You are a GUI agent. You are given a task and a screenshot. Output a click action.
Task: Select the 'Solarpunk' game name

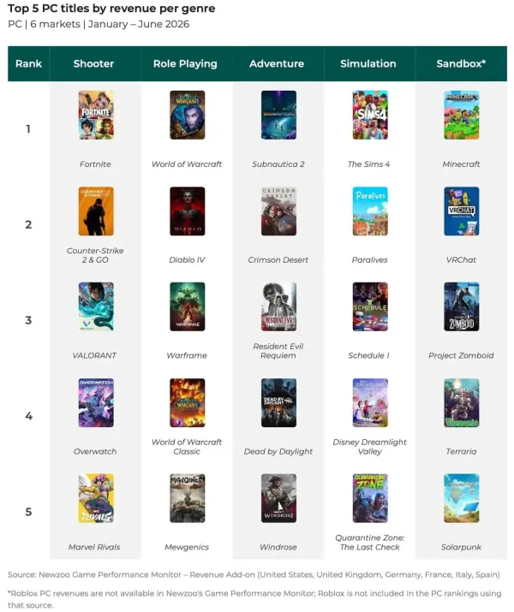pos(461,547)
